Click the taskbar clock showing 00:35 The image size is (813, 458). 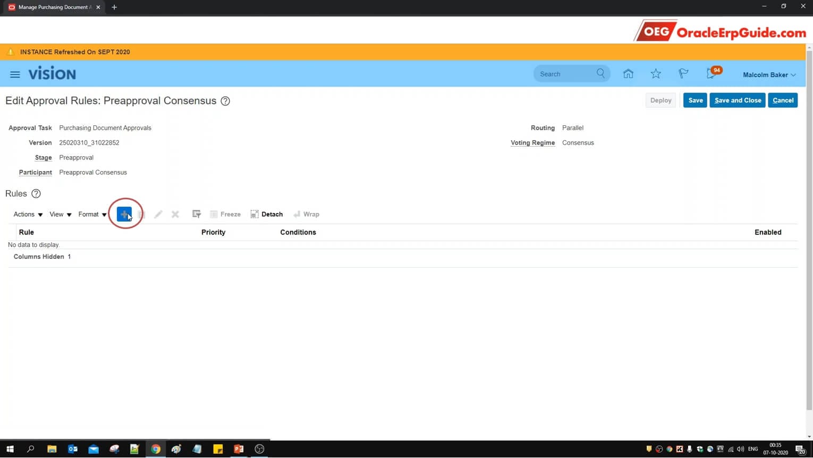(x=775, y=449)
